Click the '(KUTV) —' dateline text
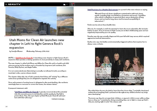Viewport: 157px width, 111px height. (x=12, y=58)
